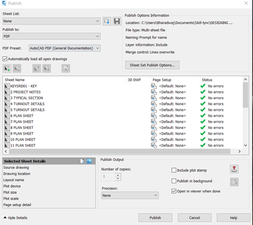Open the Publish to PDF dropdown

coord(51,36)
